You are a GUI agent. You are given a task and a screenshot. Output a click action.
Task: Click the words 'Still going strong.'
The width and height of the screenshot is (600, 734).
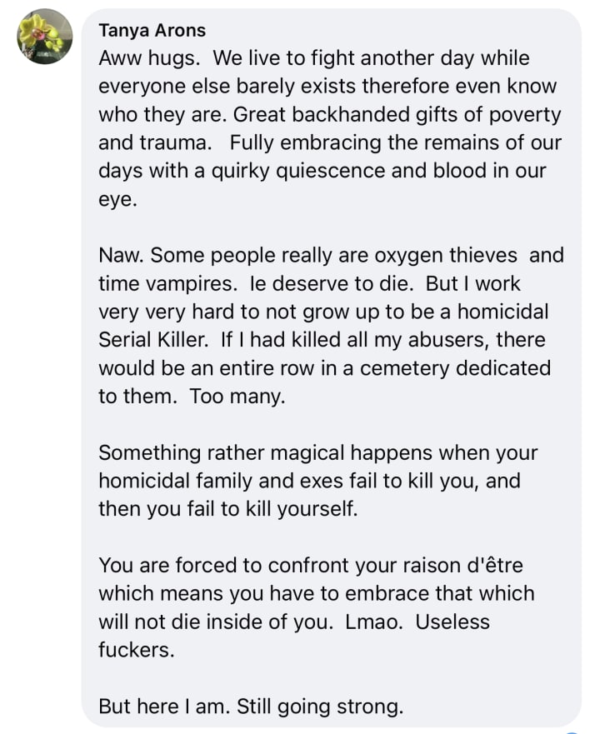(x=320, y=707)
